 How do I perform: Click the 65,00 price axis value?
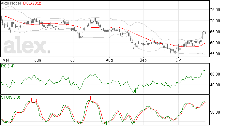[x=215, y=32]
